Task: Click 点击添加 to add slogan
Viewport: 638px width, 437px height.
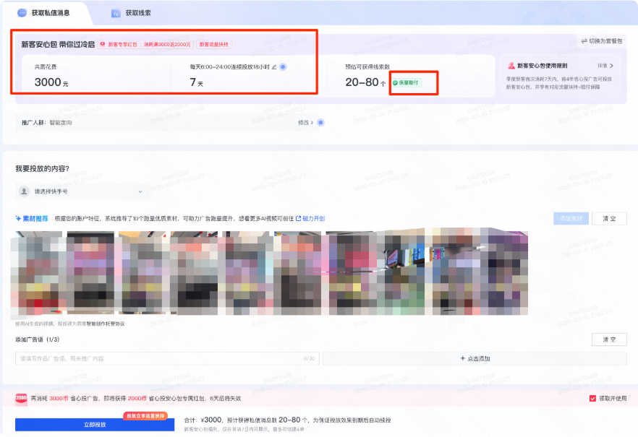Action: 475,358
